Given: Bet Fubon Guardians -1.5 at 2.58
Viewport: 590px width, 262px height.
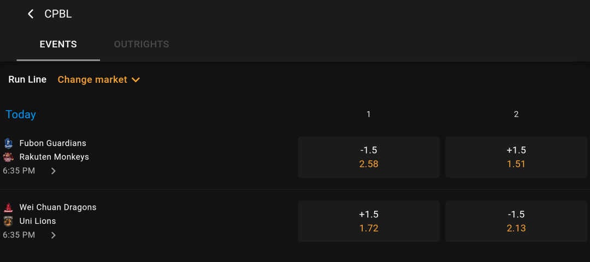Looking at the screenshot, I should [369, 157].
